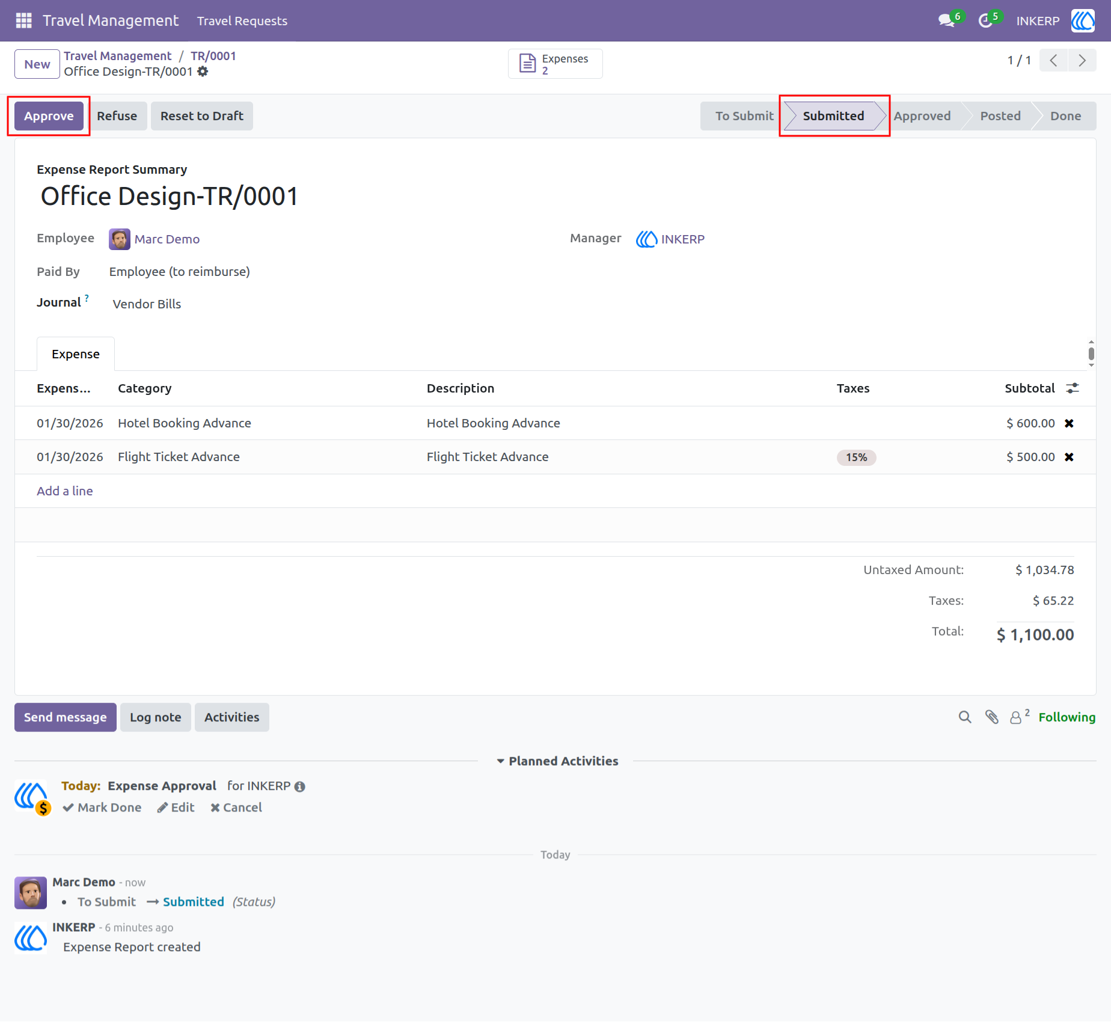This screenshot has width=1111, height=1022.
Task: Click the Approve button
Action: point(49,116)
